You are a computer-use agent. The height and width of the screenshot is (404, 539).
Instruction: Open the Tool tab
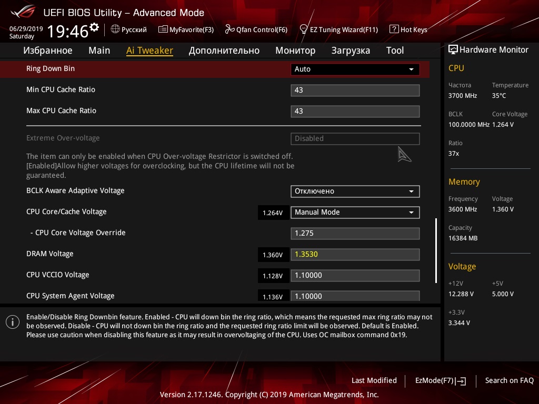pos(395,50)
